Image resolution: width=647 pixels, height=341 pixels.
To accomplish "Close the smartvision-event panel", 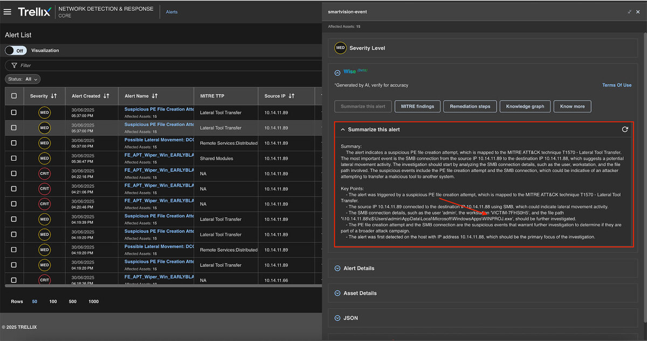I will point(638,12).
